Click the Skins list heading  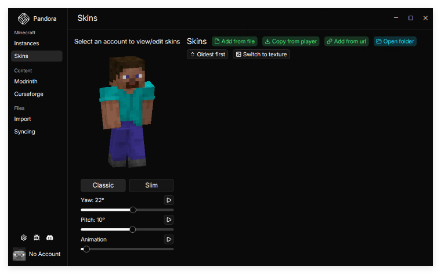coord(197,41)
